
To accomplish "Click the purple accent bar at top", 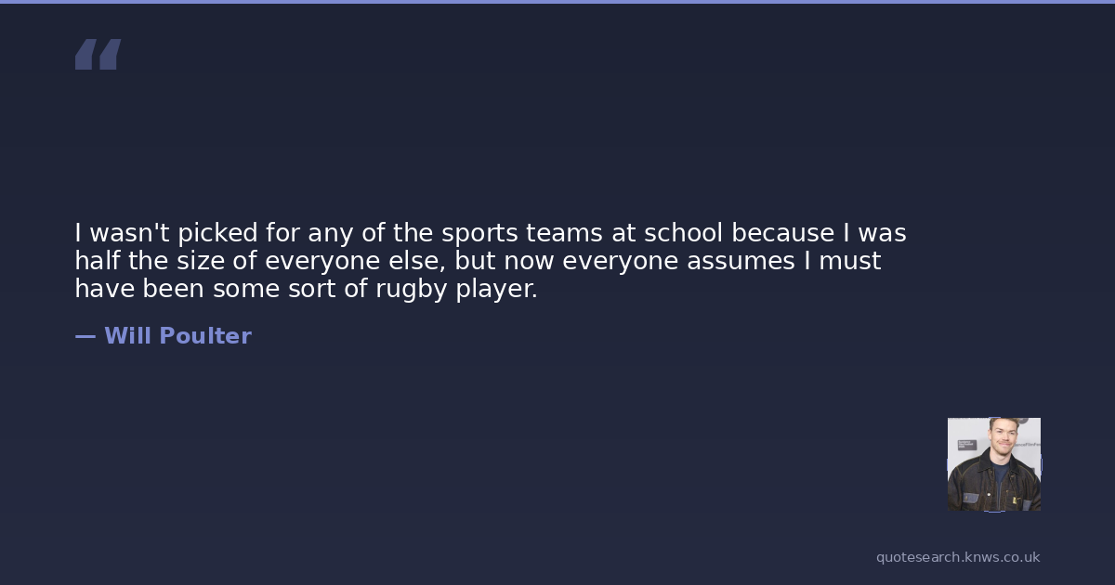I will [557, 2].
